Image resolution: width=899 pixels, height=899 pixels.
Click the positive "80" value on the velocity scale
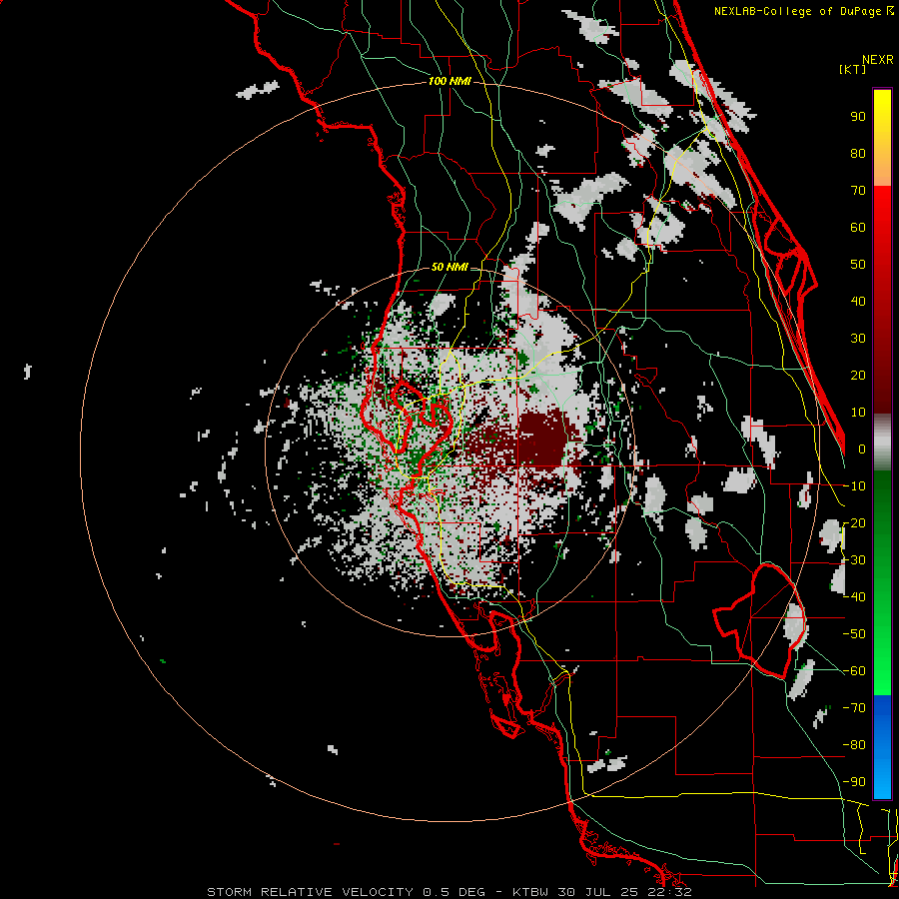pos(858,153)
